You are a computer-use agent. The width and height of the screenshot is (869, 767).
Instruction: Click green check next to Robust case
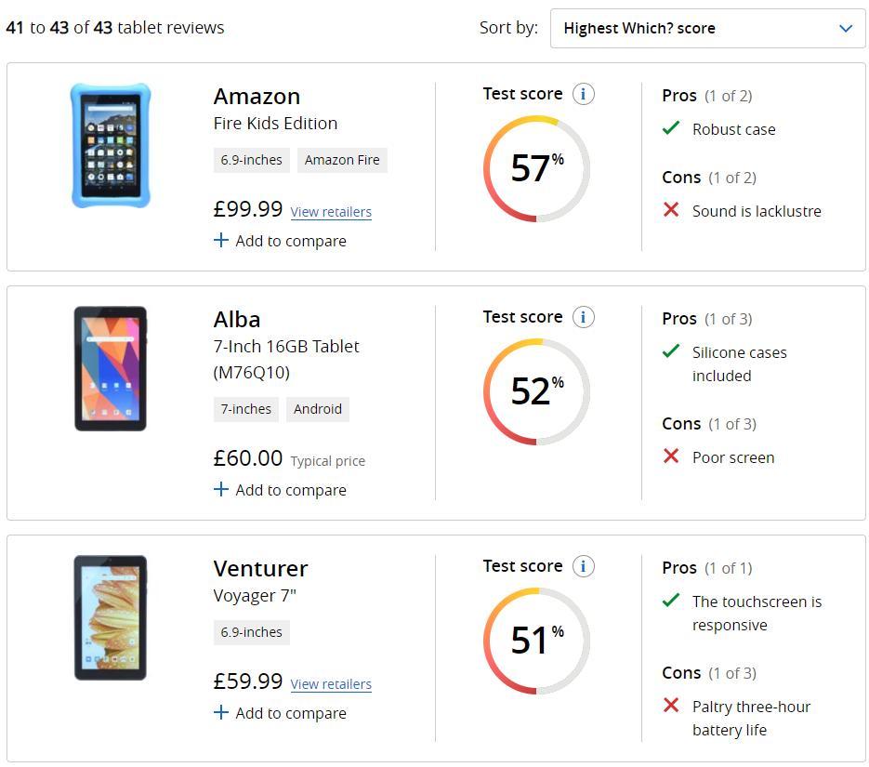pos(671,128)
